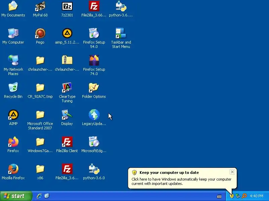Launch Internet Explorer from Quick Launch

pos(39,196)
